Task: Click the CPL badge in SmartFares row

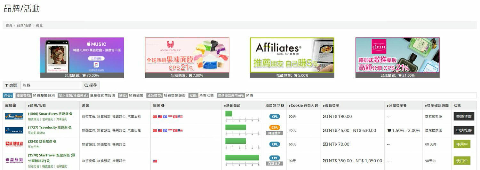Action: click(x=275, y=116)
